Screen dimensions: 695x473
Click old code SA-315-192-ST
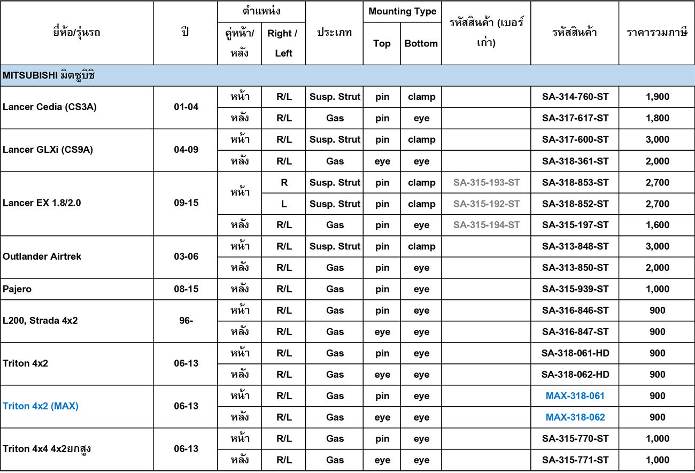tap(486, 204)
